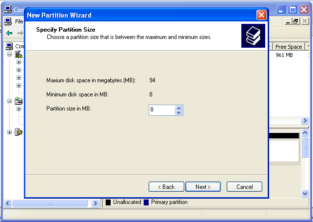313x222 pixels.
Task: Select the Services and Applications icon
Action: [x=19, y=132]
